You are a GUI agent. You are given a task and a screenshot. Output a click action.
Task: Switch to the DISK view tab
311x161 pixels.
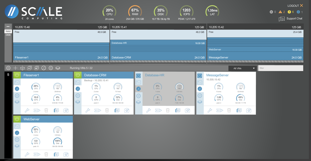[x=8, y=35]
